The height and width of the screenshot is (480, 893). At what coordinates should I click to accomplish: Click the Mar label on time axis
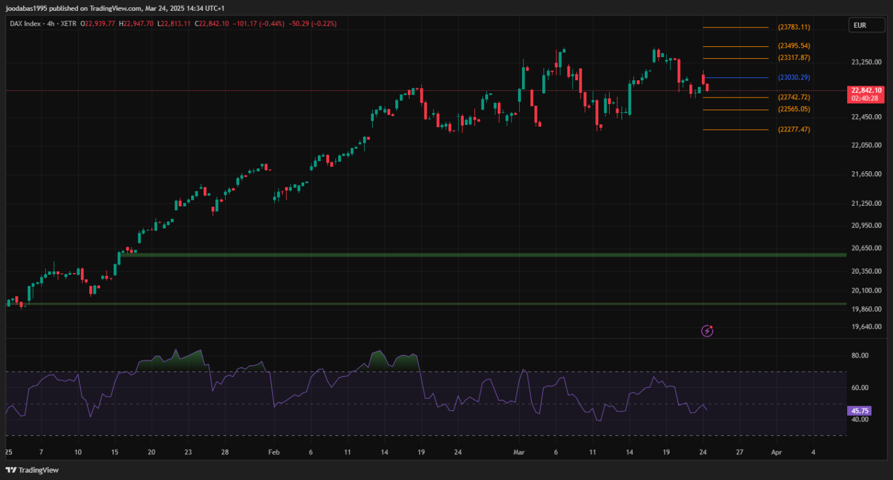click(517, 452)
